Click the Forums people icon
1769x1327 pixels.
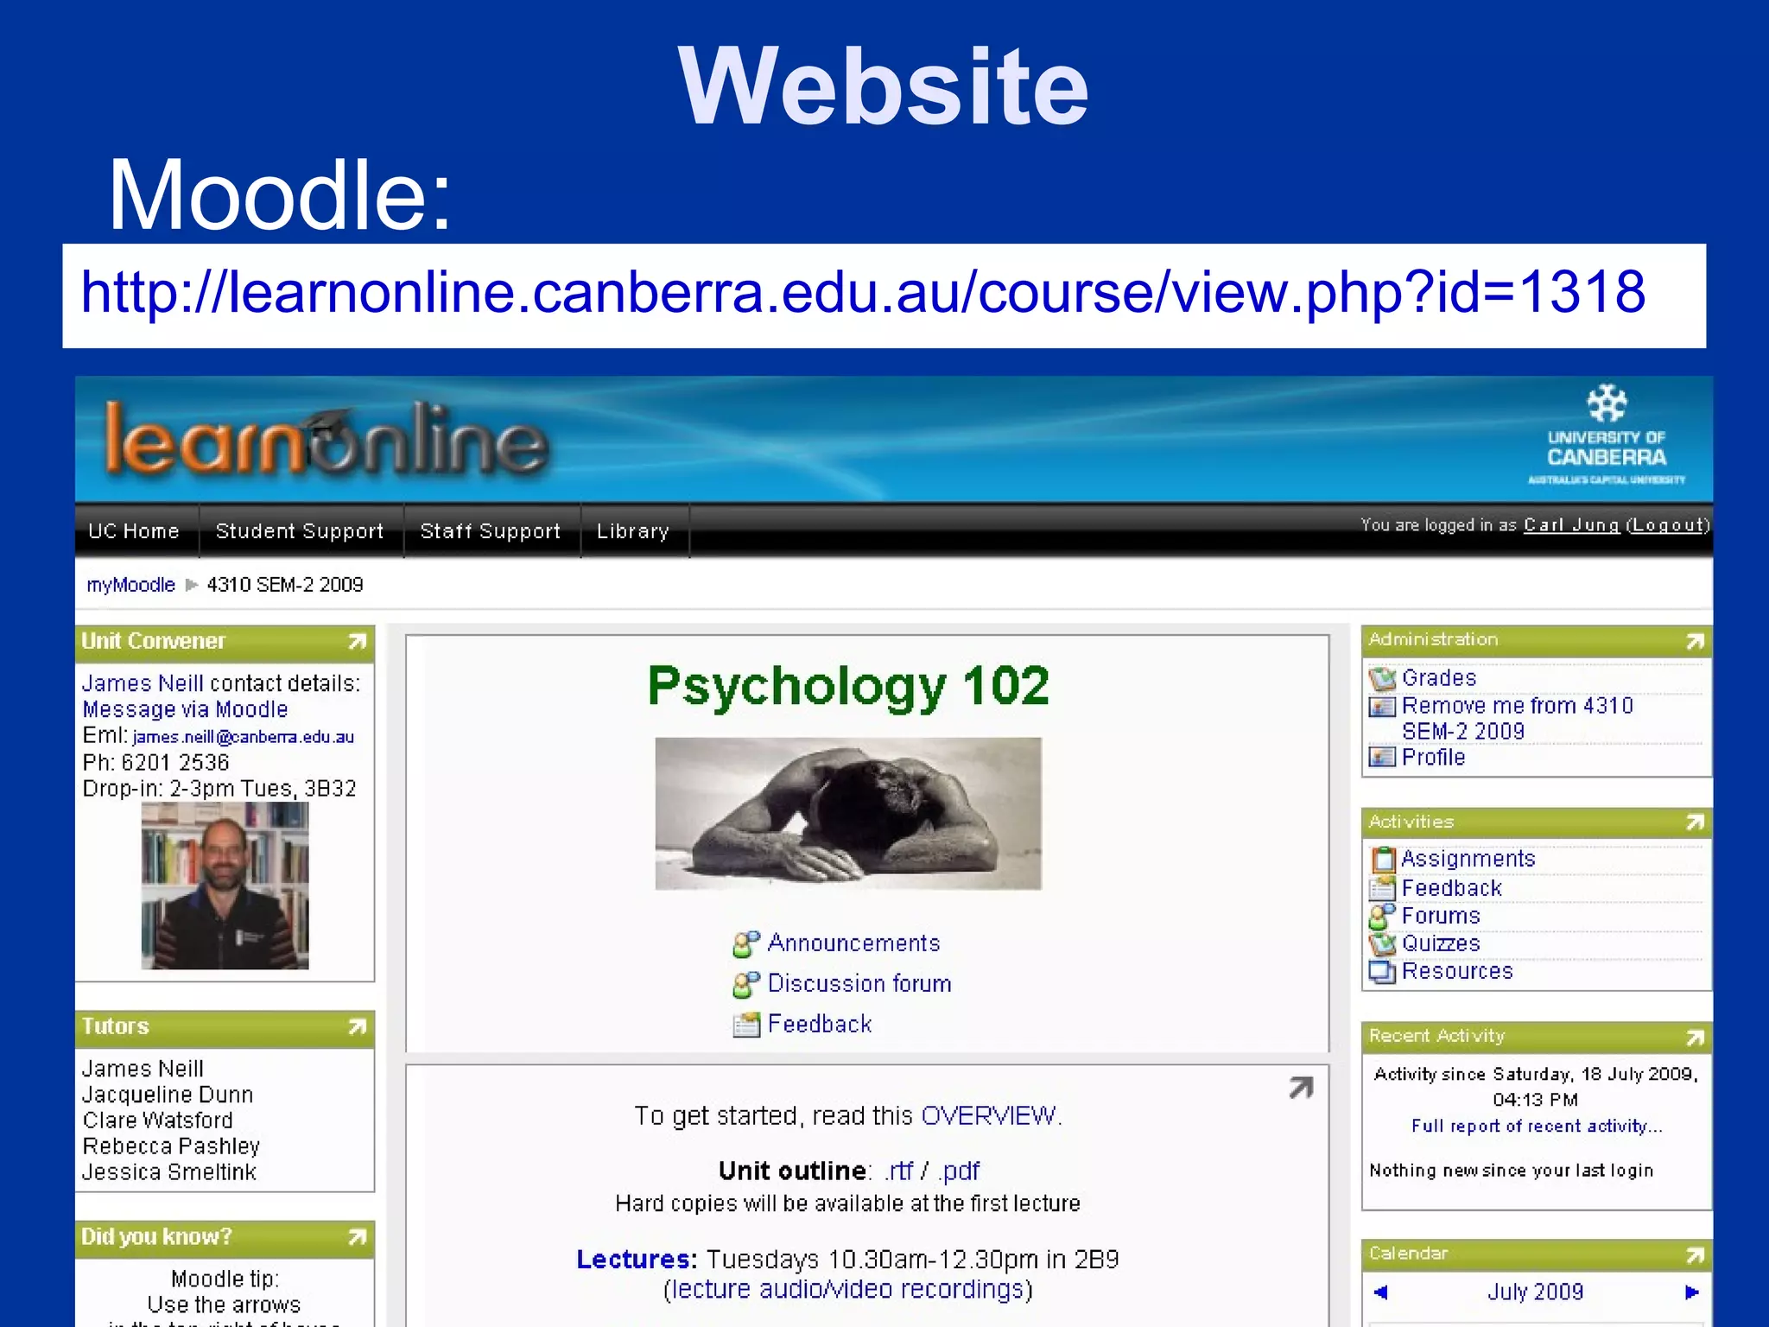[1382, 916]
